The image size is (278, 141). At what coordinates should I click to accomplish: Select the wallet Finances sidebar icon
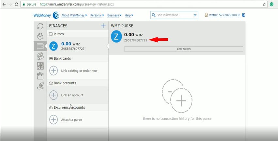pyautogui.click(x=40, y=46)
